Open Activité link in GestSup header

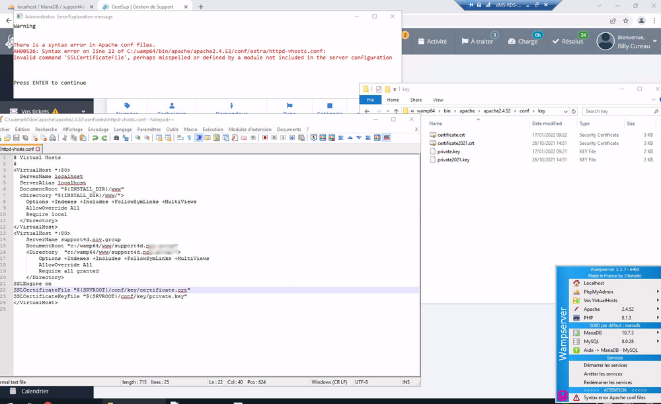pyautogui.click(x=432, y=42)
